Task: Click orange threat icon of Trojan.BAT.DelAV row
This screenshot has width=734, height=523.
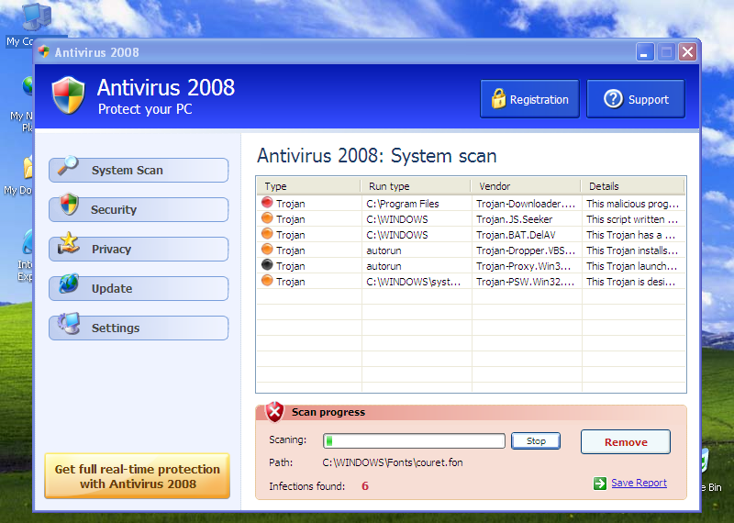Action: [x=267, y=233]
